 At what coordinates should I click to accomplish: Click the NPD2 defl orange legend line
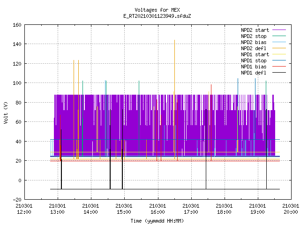click(x=279, y=48)
